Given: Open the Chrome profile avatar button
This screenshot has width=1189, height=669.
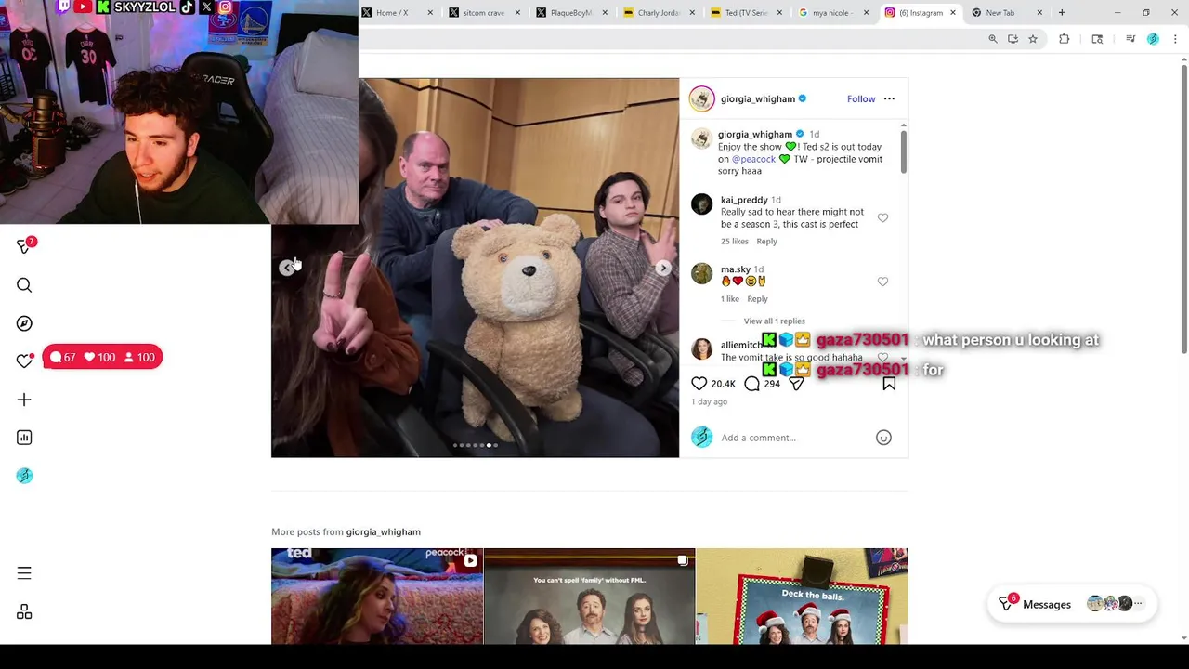Looking at the screenshot, I should [1153, 39].
